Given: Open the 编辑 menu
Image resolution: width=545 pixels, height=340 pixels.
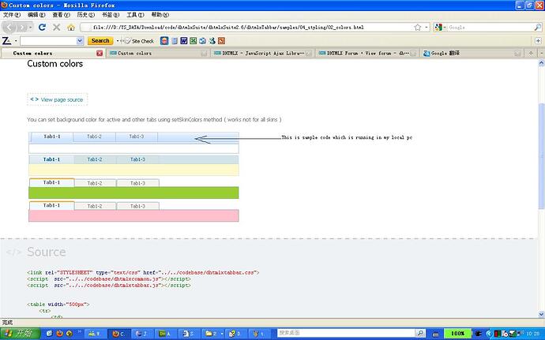Looking at the screenshot, I should tap(36, 15).
